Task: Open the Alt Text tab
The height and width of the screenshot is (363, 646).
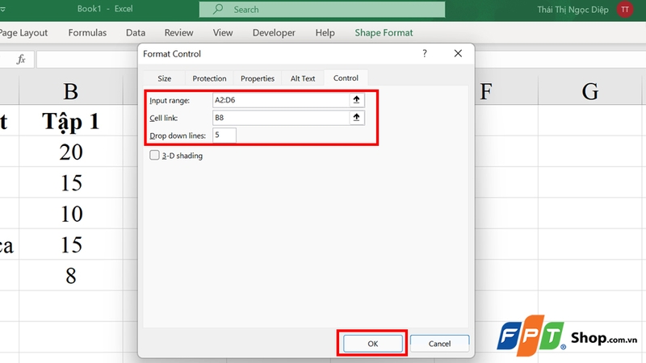Action: (303, 78)
